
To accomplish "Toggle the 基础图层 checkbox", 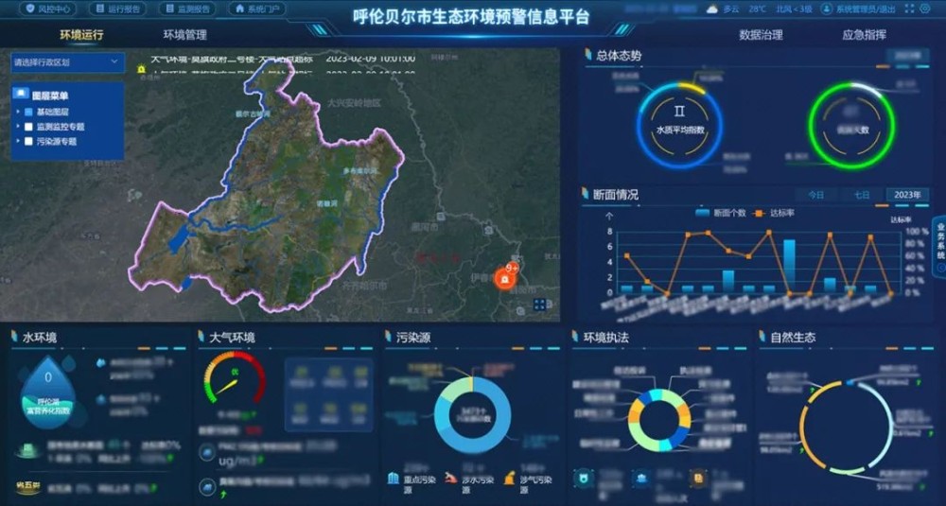I will [28, 112].
